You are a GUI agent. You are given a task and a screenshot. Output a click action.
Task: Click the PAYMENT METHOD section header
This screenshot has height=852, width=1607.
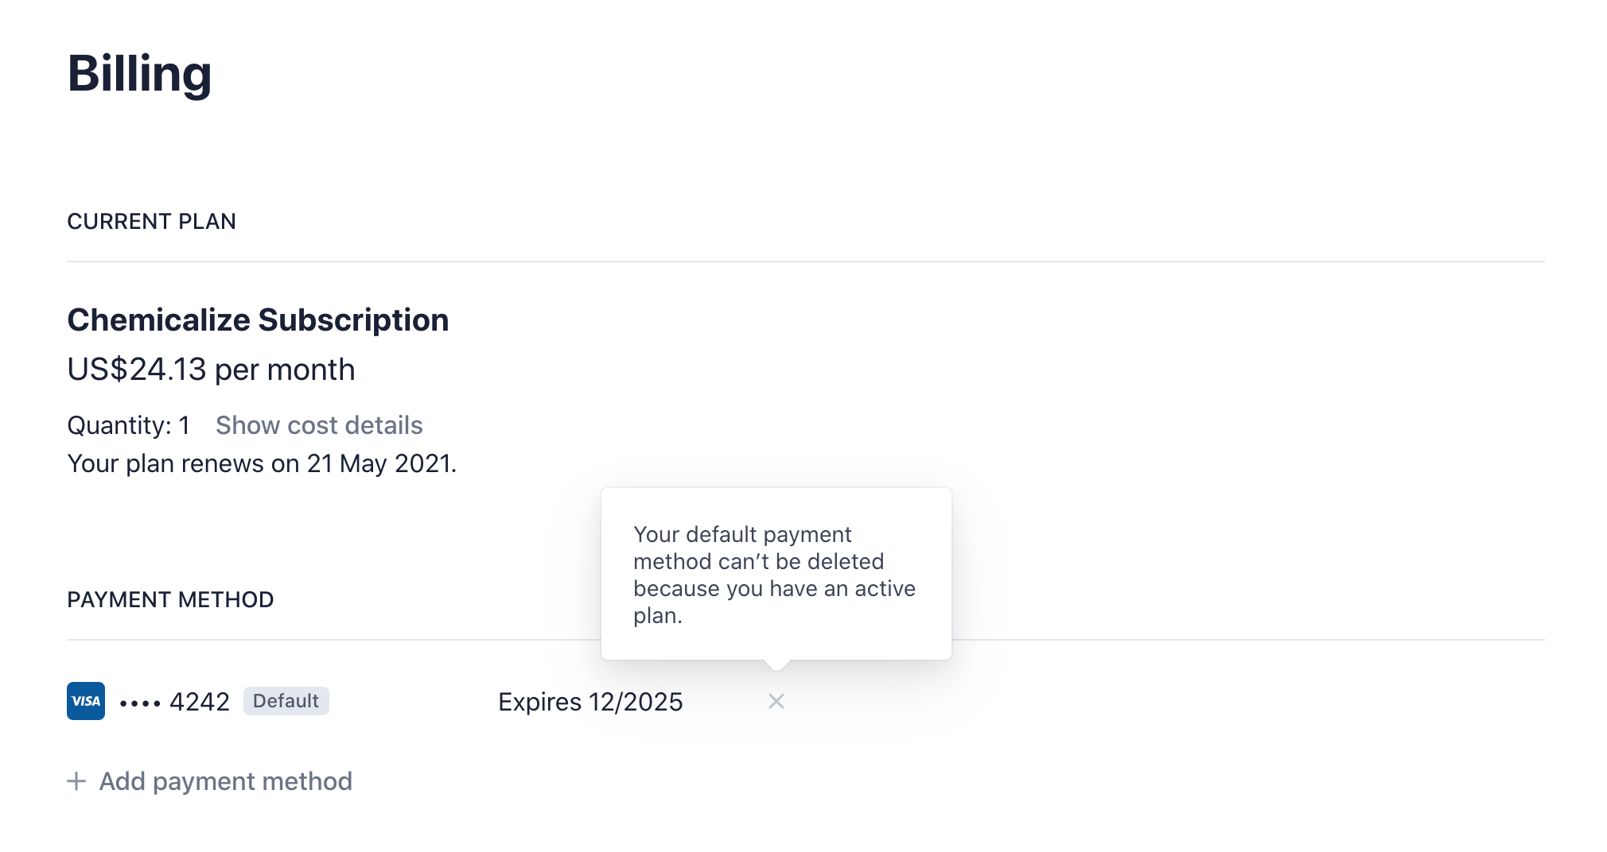(170, 600)
